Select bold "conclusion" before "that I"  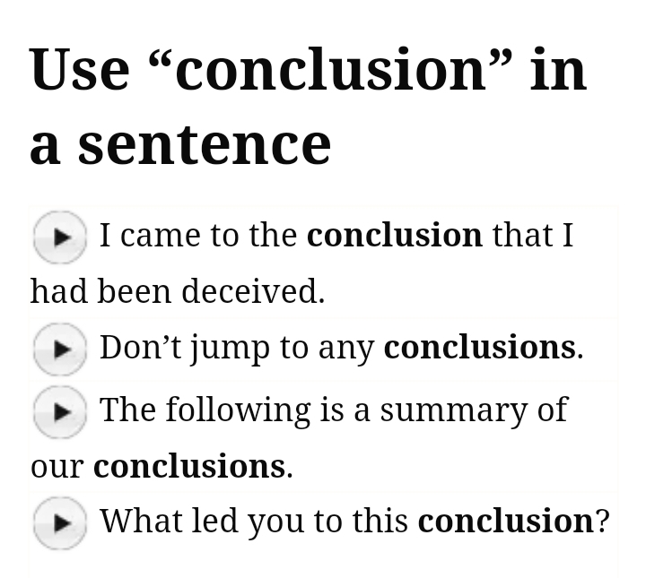[x=394, y=235]
